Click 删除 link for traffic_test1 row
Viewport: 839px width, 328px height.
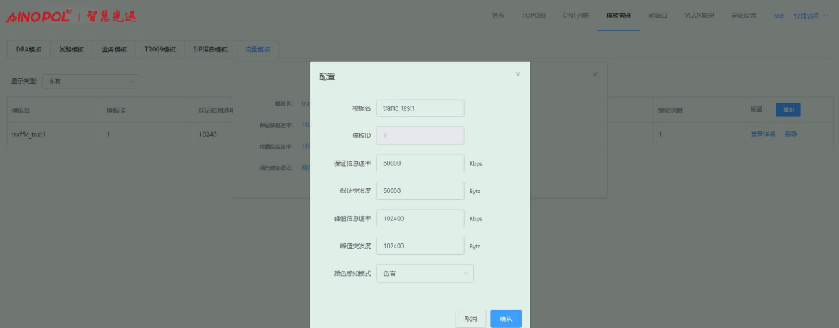click(x=791, y=134)
